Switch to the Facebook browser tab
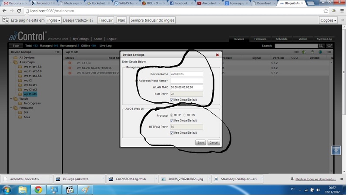348x196 pixels. pyautogui.click(x=181, y=3)
